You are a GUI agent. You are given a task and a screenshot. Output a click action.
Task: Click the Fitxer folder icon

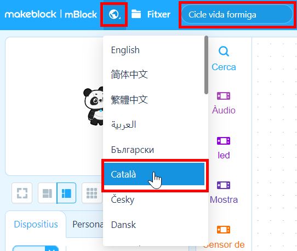click(136, 14)
